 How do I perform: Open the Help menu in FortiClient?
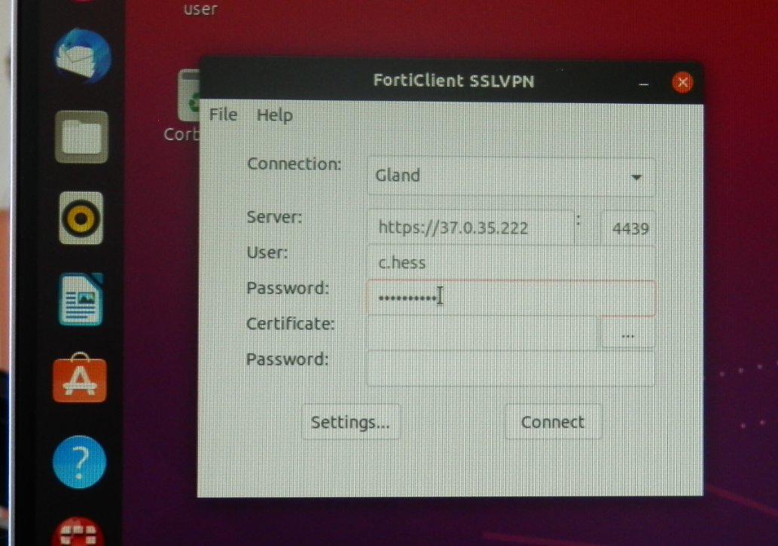point(274,115)
